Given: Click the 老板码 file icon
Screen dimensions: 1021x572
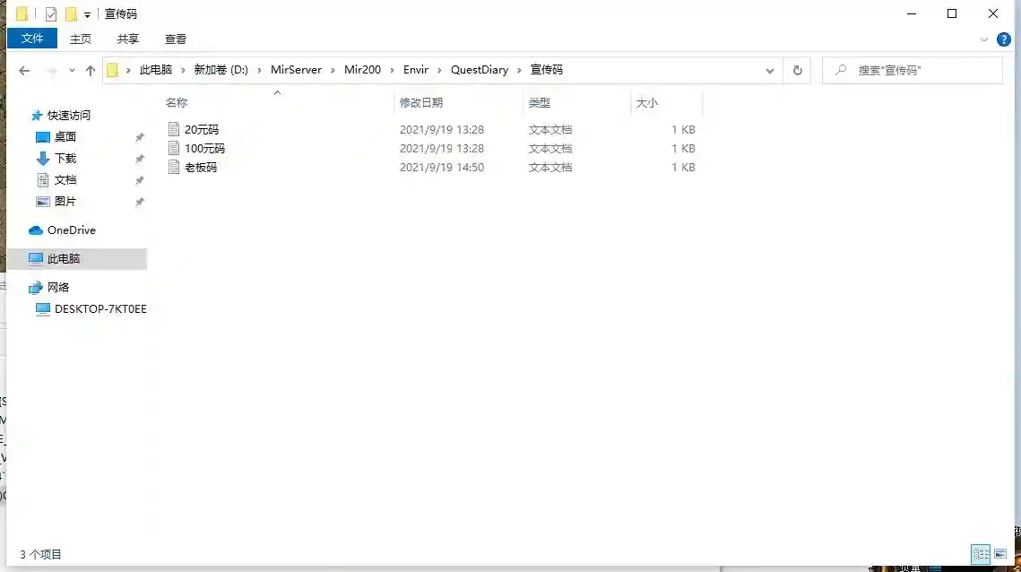Looking at the screenshot, I should (174, 168).
